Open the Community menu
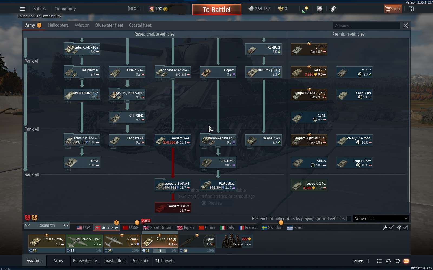The height and width of the screenshot is (270, 433). pos(65,9)
